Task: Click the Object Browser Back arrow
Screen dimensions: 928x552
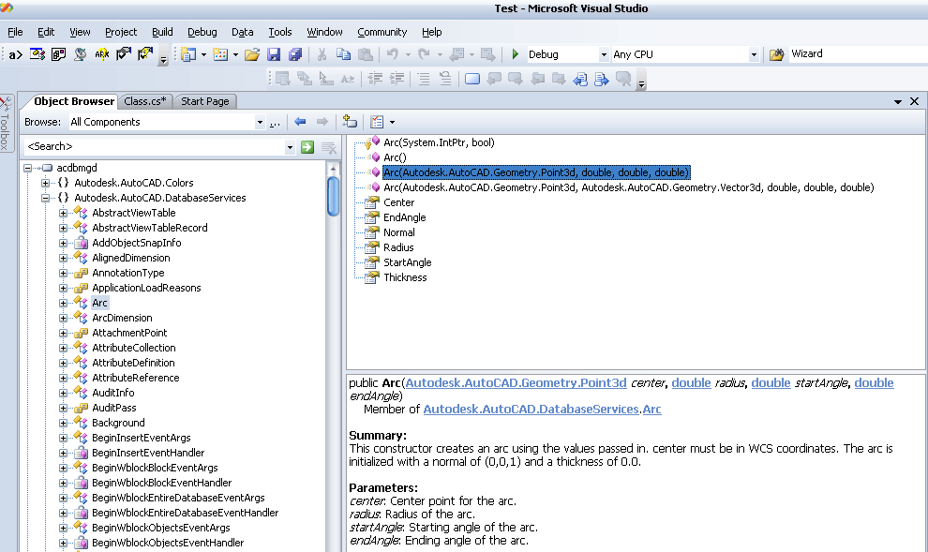Action: 300,122
